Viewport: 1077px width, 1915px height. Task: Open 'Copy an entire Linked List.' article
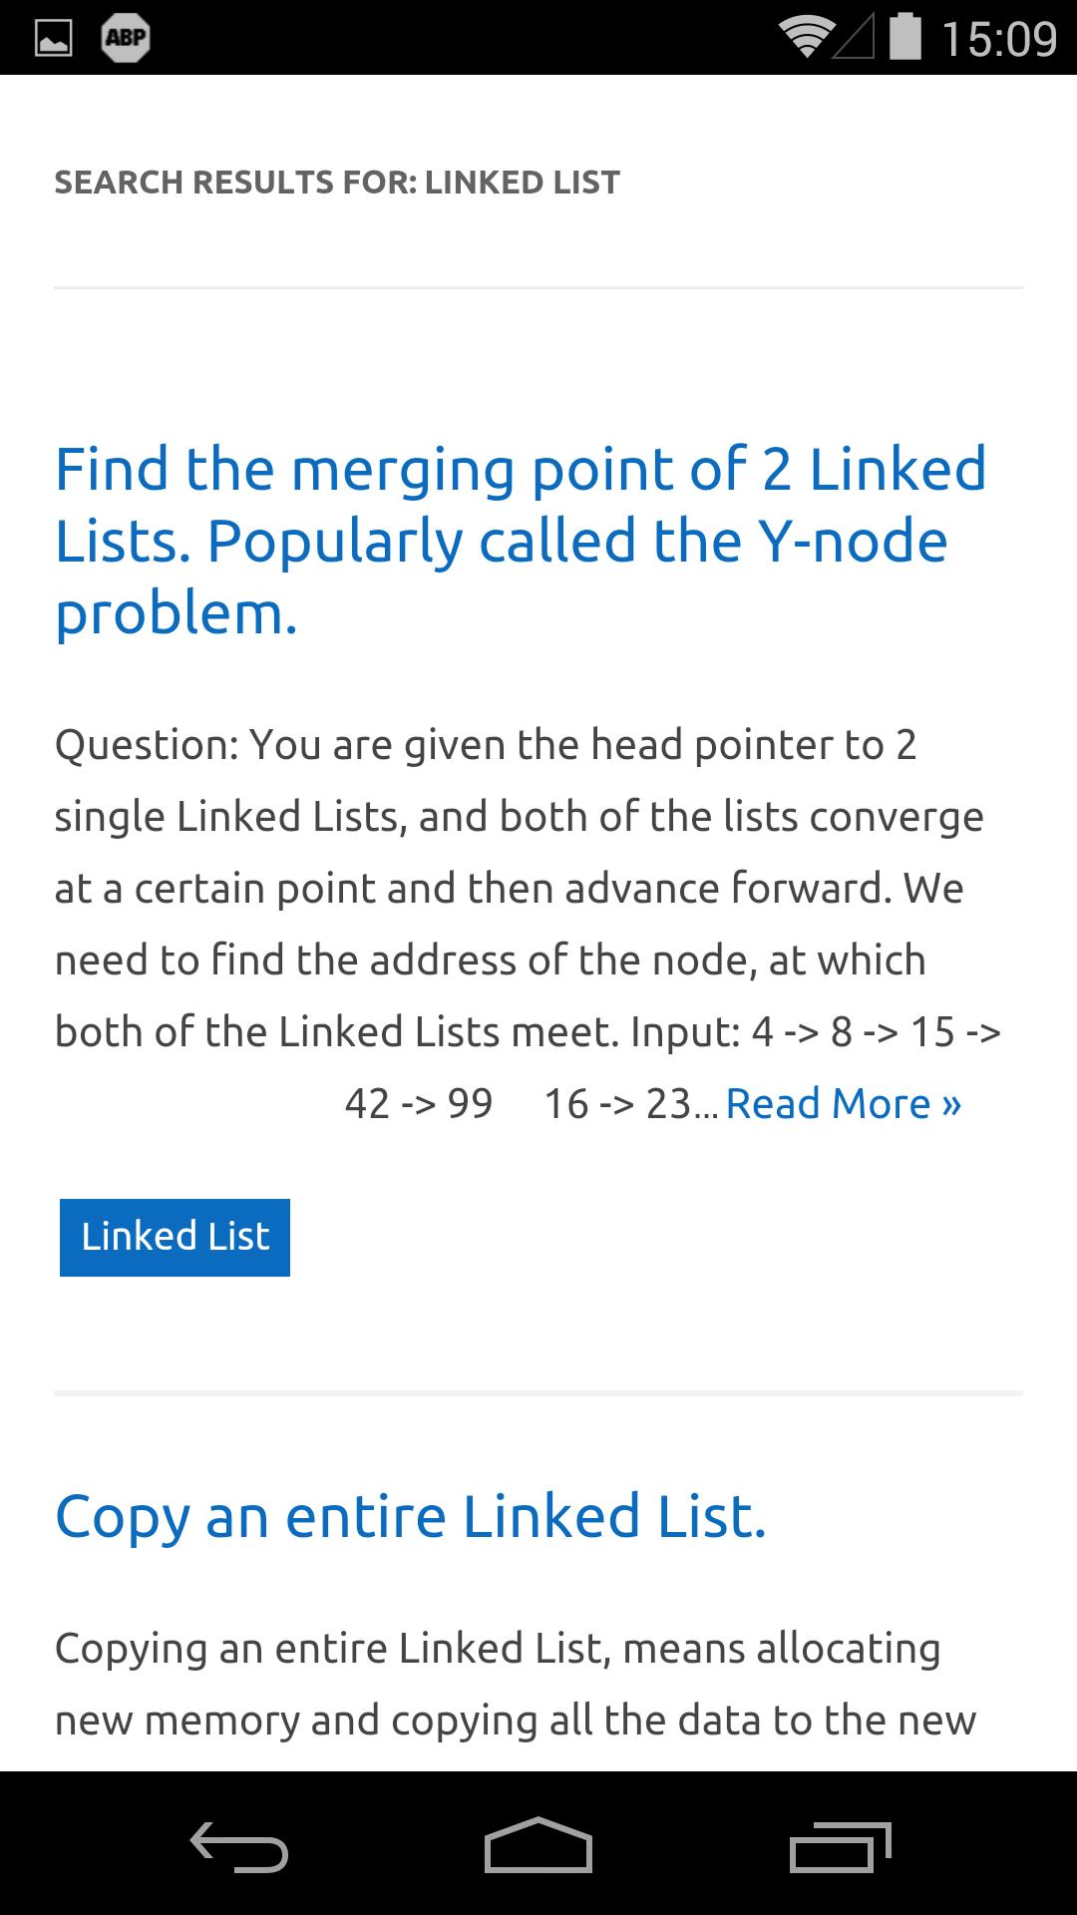click(x=410, y=1516)
